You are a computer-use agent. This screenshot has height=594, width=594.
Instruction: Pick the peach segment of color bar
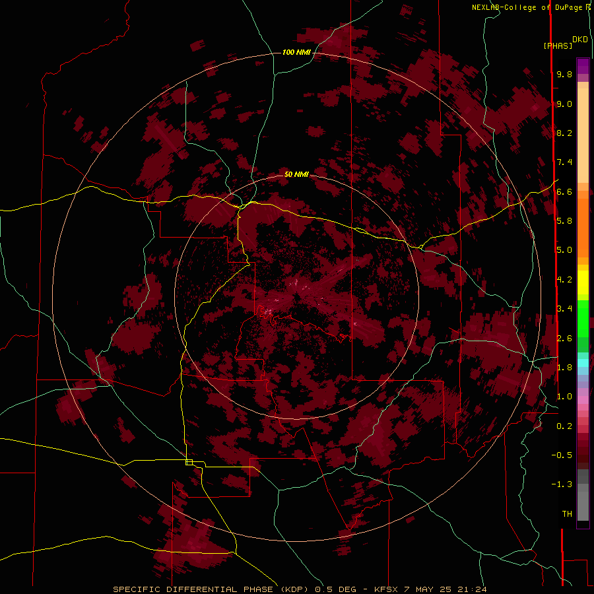coord(583,135)
